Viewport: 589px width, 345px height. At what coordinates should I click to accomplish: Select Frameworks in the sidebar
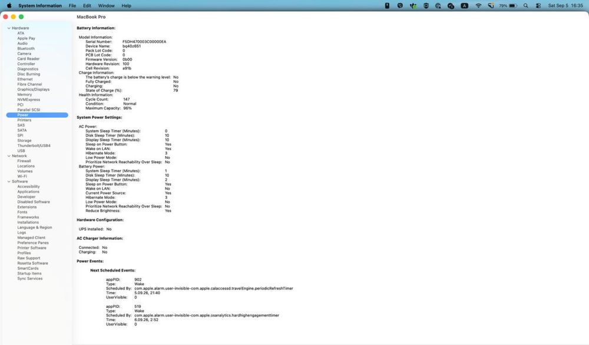28,217
